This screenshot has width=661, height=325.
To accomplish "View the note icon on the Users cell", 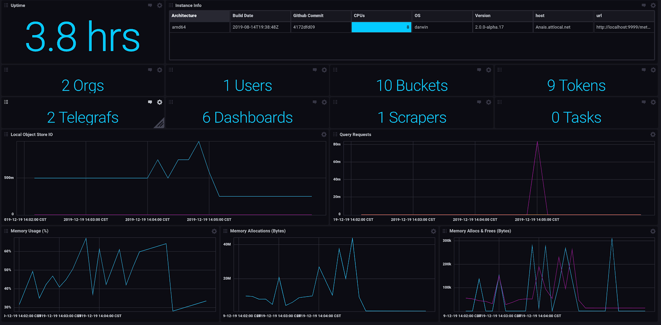I will point(315,70).
